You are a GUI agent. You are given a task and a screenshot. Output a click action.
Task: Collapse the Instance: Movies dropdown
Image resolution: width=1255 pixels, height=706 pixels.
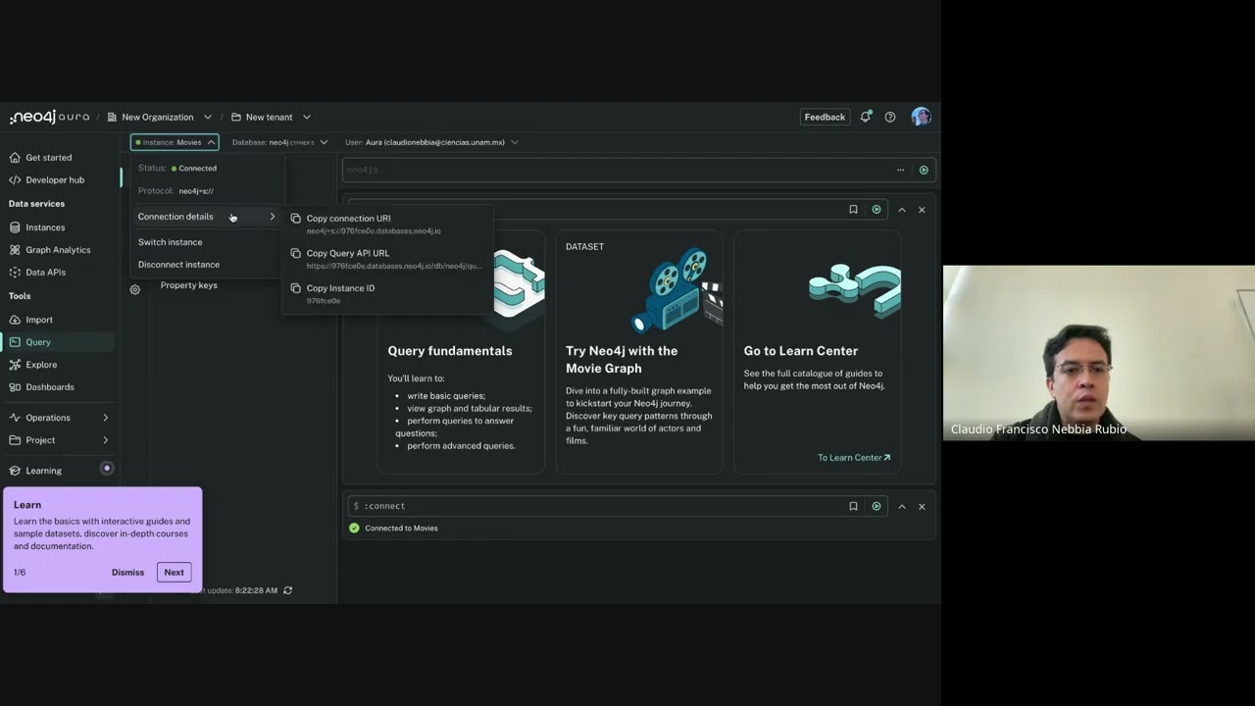(x=175, y=142)
